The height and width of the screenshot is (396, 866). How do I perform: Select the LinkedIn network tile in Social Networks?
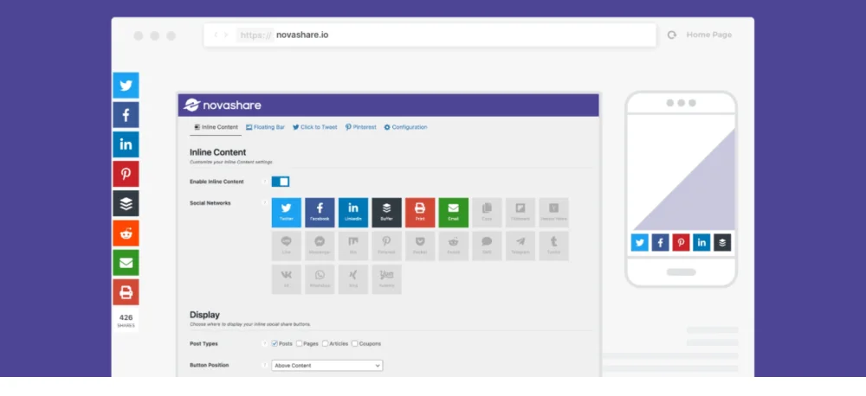coord(353,213)
